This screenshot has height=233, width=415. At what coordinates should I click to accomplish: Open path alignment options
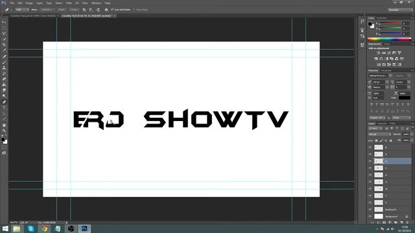pyautogui.click(x=91, y=10)
